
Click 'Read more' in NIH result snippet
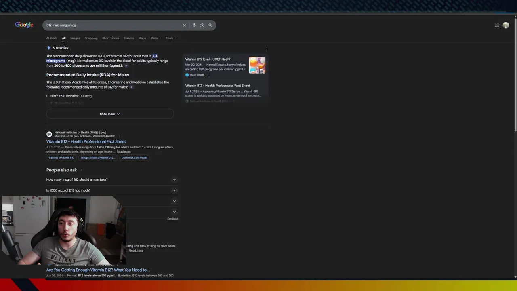click(124, 152)
